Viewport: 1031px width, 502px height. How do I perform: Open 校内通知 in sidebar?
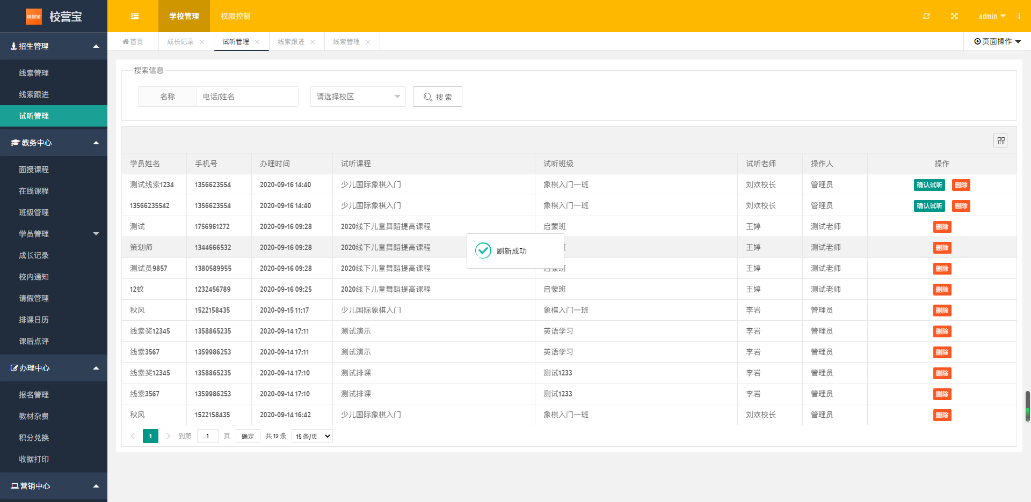54,277
